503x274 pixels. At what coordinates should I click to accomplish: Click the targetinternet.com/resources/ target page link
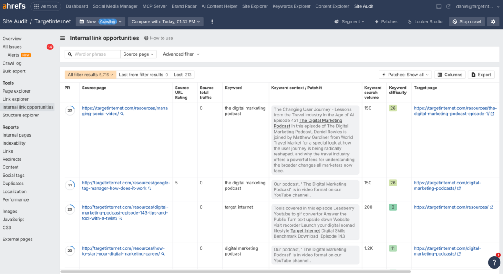(x=451, y=207)
